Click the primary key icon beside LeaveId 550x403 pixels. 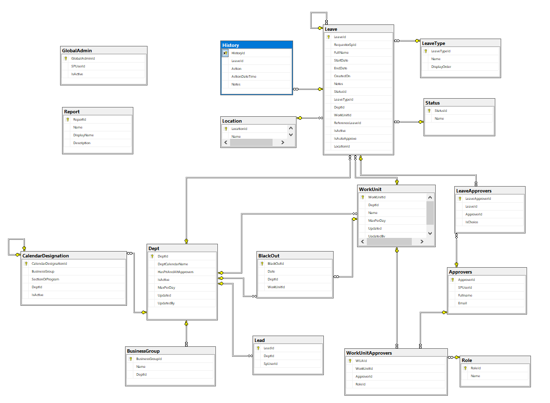(328, 37)
